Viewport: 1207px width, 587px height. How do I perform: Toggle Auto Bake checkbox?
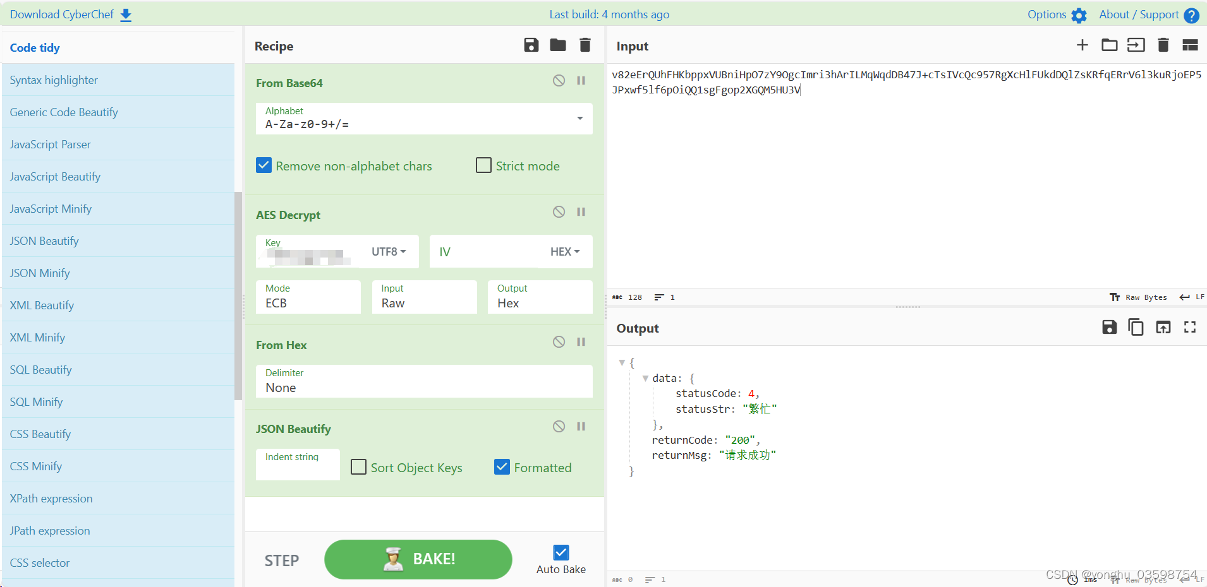561,553
